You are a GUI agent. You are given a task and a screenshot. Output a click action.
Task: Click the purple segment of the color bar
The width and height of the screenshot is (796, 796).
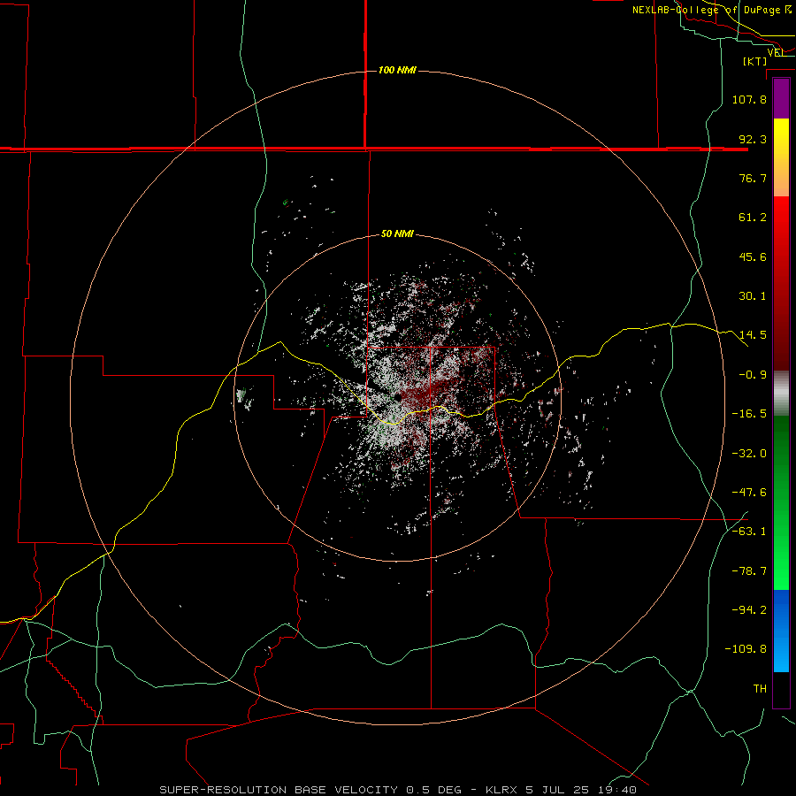pyautogui.click(x=781, y=98)
